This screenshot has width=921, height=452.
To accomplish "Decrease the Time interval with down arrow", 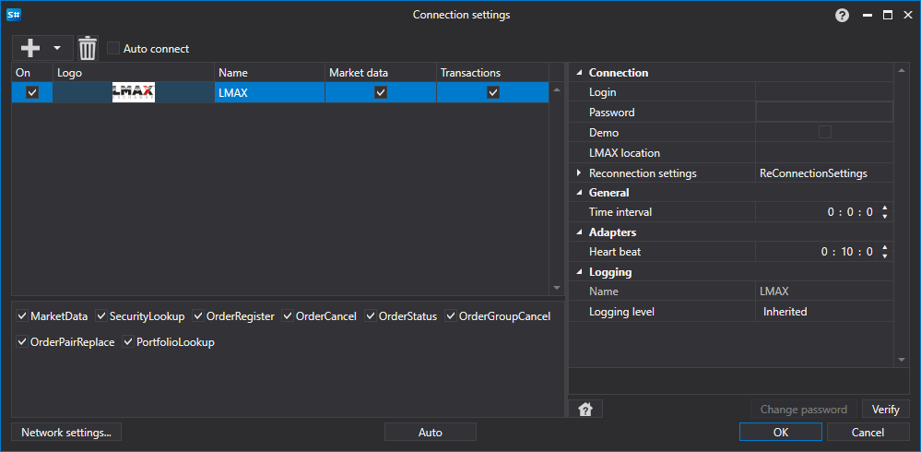I will click(x=884, y=216).
